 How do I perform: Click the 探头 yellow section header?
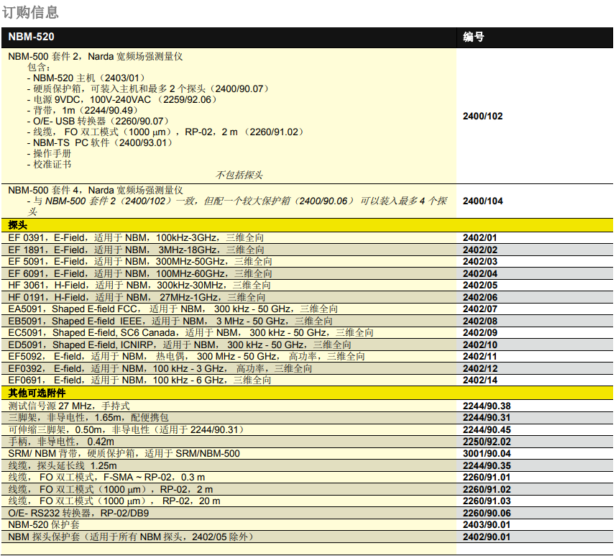(18, 225)
